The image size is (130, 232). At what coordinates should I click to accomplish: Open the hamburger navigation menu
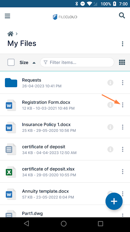[7, 16]
